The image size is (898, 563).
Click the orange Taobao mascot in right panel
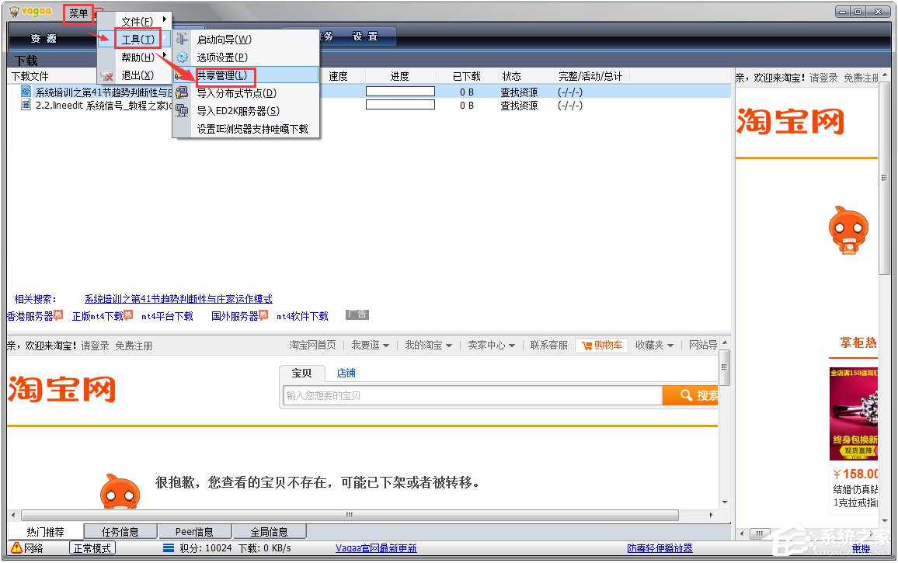[x=848, y=230]
